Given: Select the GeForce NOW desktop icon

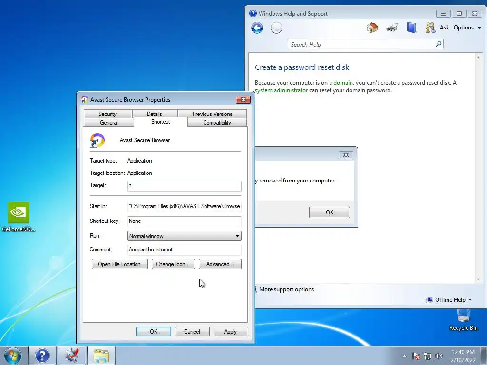Looking at the screenshot, I should (x=19, y=217).
